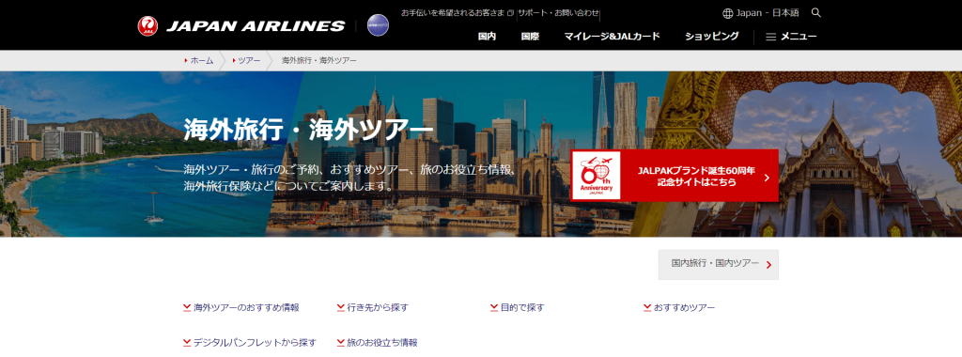Expand 目的で探す anchor link
Image resolution: width=962 pixels, height=357 pixels.
[x=518, y=307]
